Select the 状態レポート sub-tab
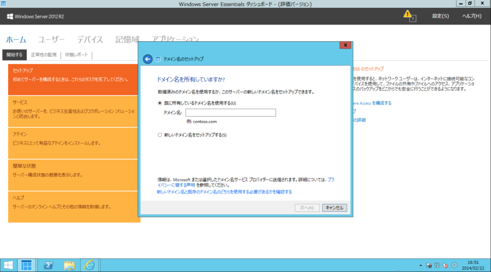Image resolution: width=491 pixels, height=272 pixels. tap(76, 55)
